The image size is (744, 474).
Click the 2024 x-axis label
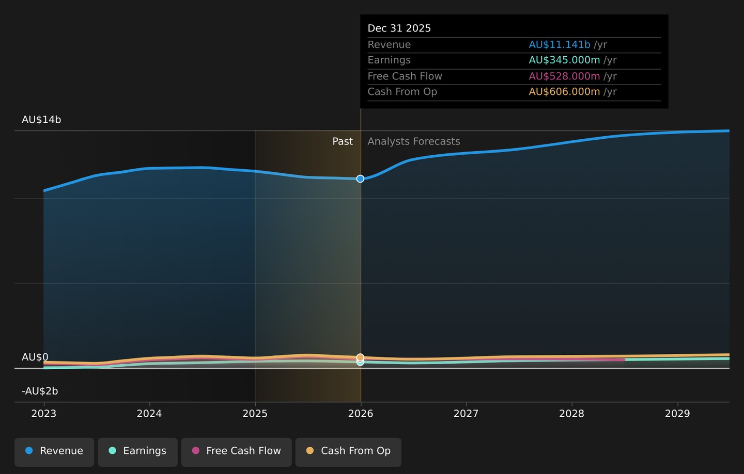click(149, 414)
